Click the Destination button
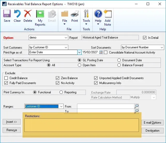166x143 pixels. (152, 131)
